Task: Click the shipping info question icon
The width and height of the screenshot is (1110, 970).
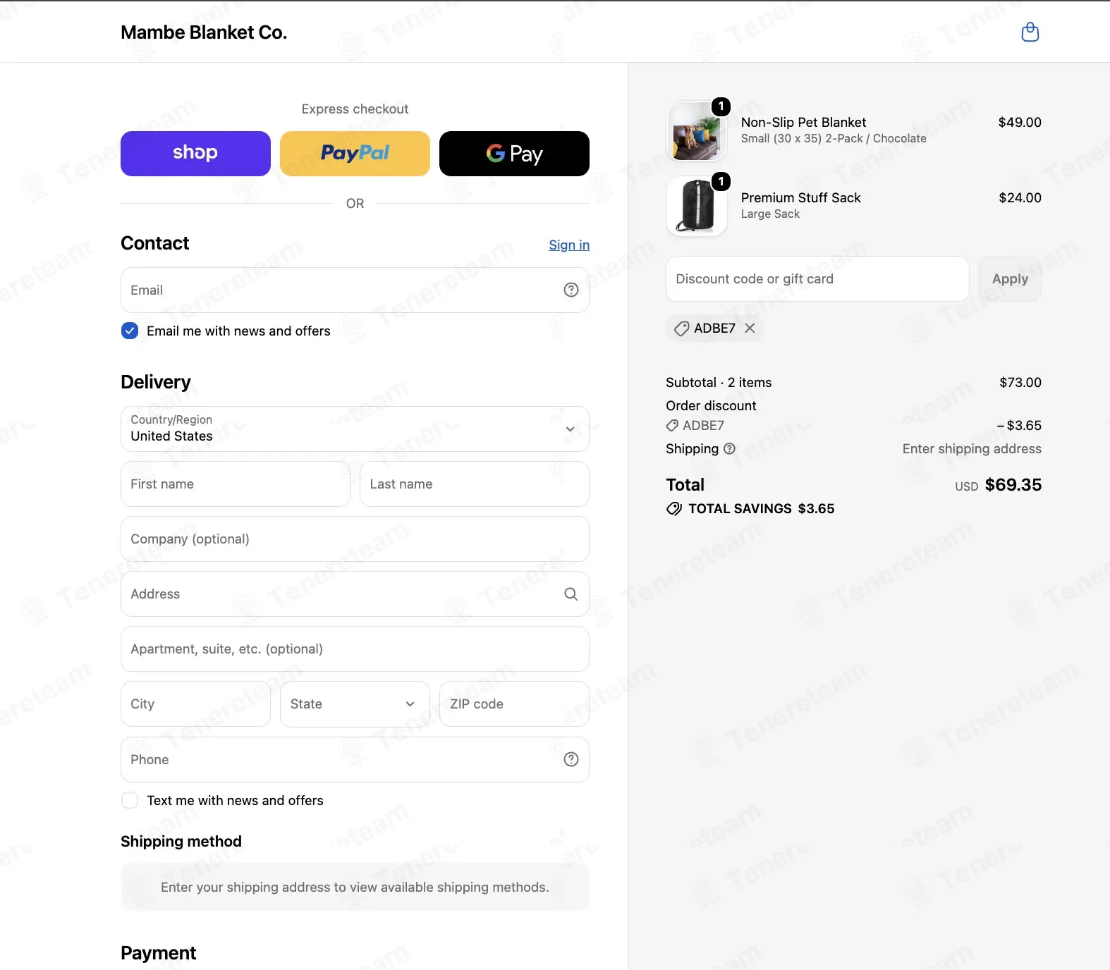Action: click(x=730, y=448)
